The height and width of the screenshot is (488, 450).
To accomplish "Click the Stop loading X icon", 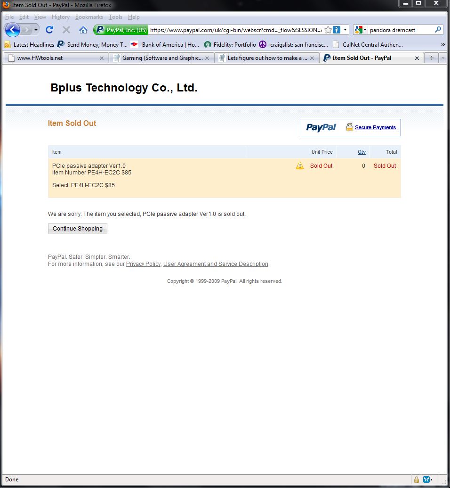I will click(66, 30).
